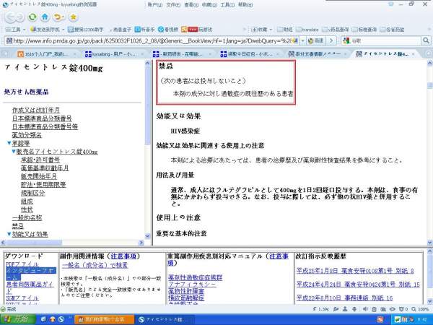Screen dimensions: 433x325
Task: Open the 账户 menu
Action: point(155,5)
